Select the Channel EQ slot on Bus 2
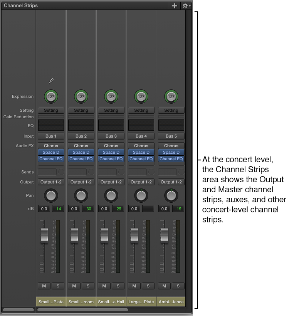 click(81, 159)
